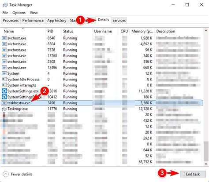Image resolution: width=209 pixels, height=182 pixels.
Task: Click the 452 K memory value
Action: click(148, 120)
